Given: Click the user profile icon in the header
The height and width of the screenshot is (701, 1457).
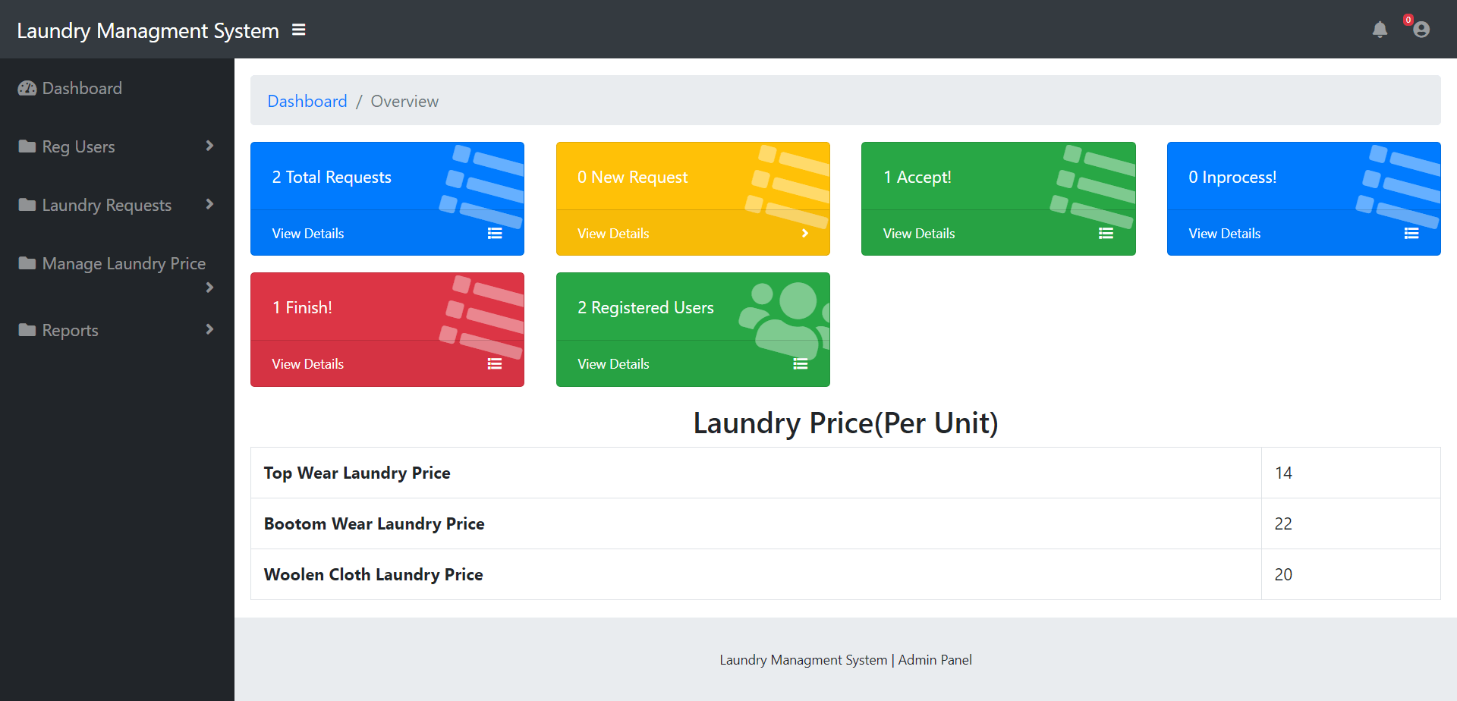Looking at the screenshot, I should tap(1421, 30).
